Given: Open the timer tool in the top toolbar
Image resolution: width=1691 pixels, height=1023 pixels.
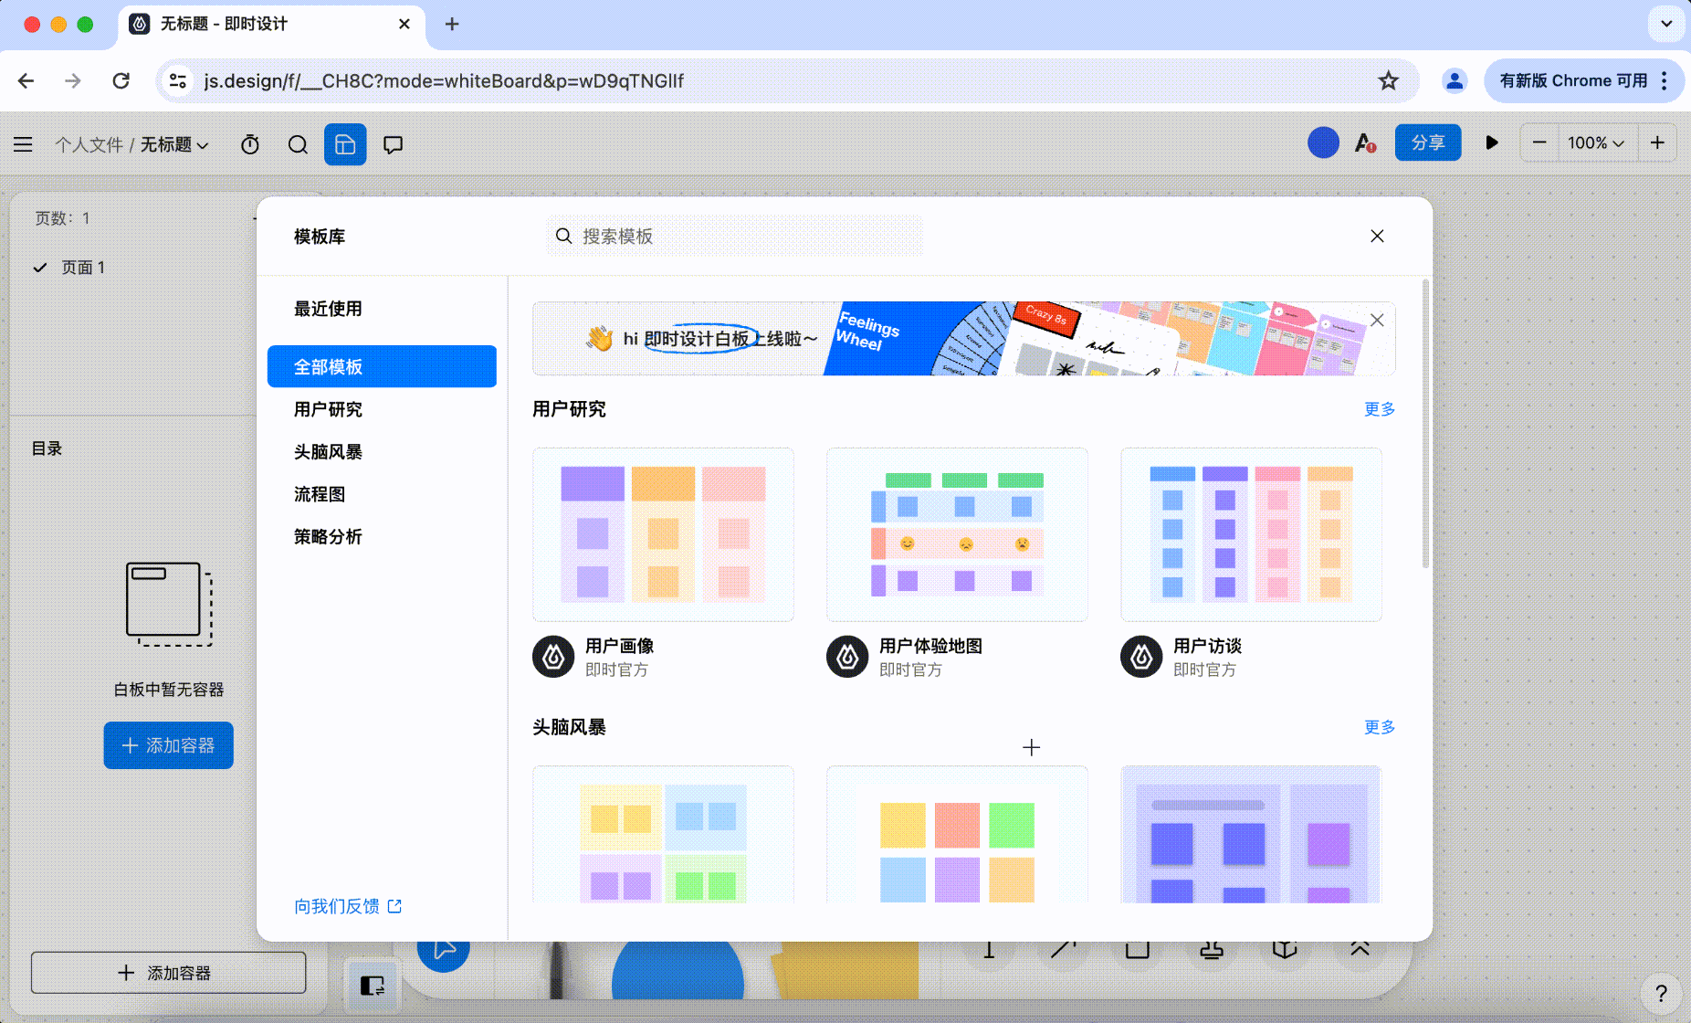Looking at the screenshot, I should [x=250, y=143].
